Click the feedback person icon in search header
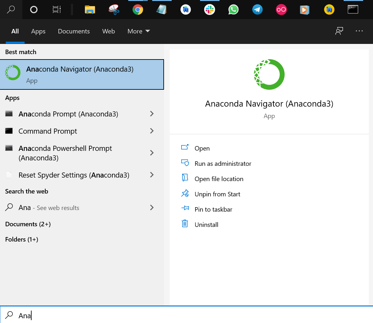 339,31
